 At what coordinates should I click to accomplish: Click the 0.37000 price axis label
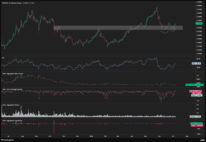[199, 9]
